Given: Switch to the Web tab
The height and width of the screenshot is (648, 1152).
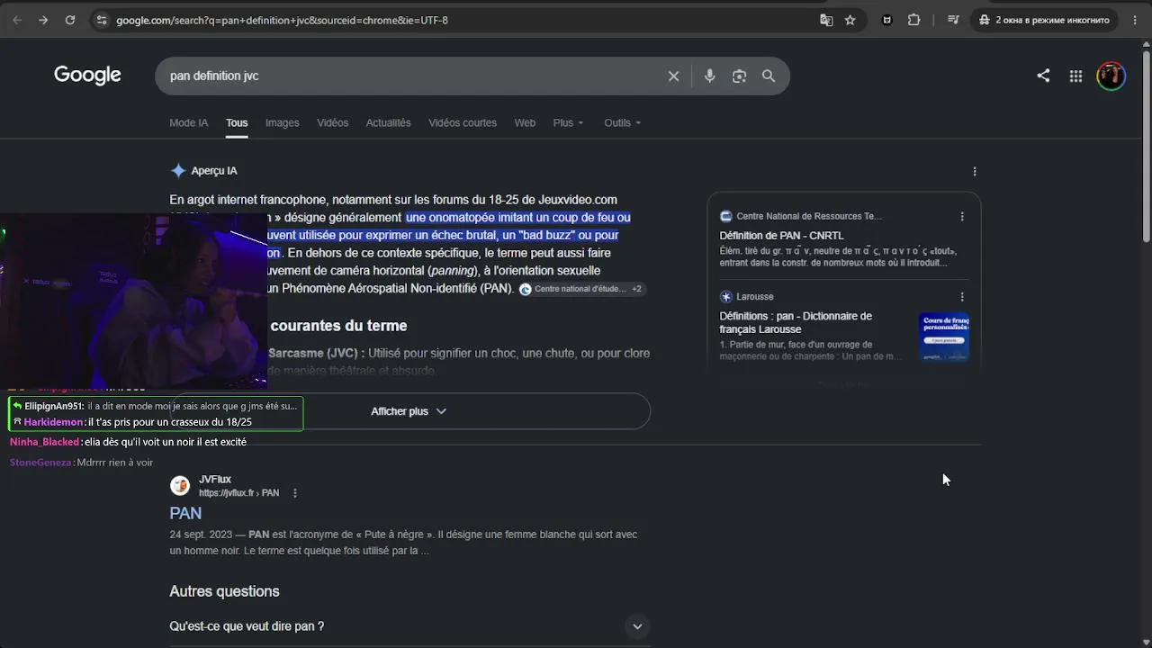Looking at the screenshot, I should [x=525, y=122].
